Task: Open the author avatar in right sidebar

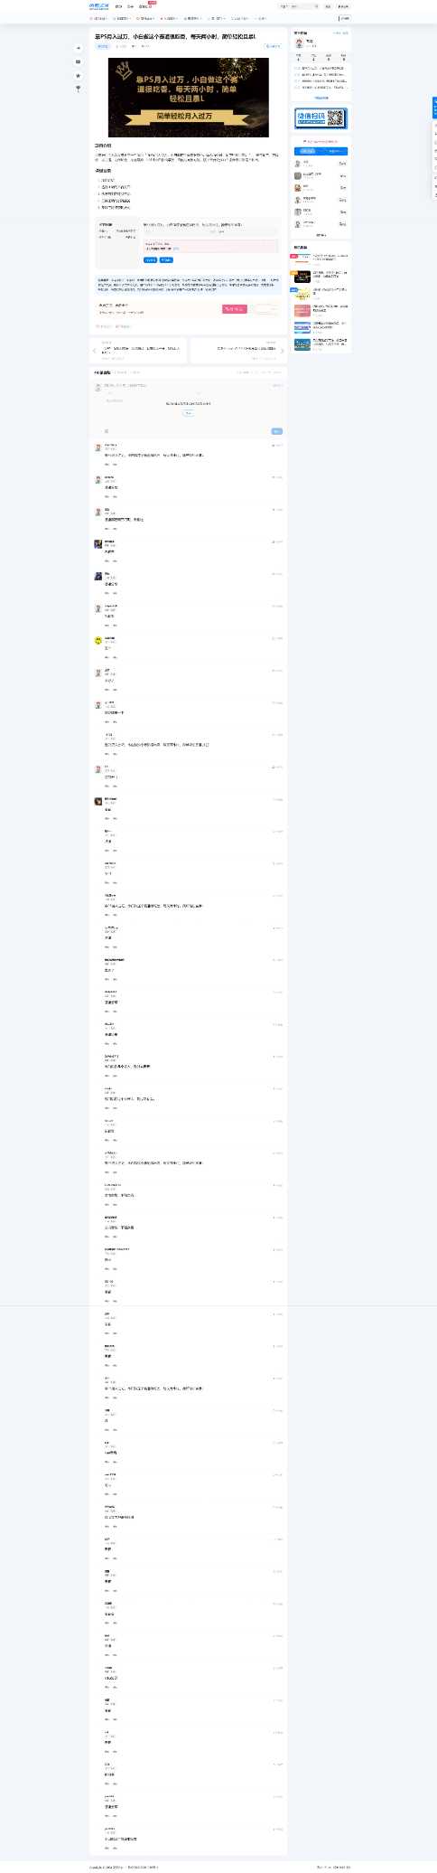Action: (299, 43)
